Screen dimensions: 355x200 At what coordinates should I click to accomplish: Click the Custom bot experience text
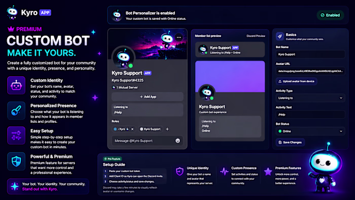point(212,112)
